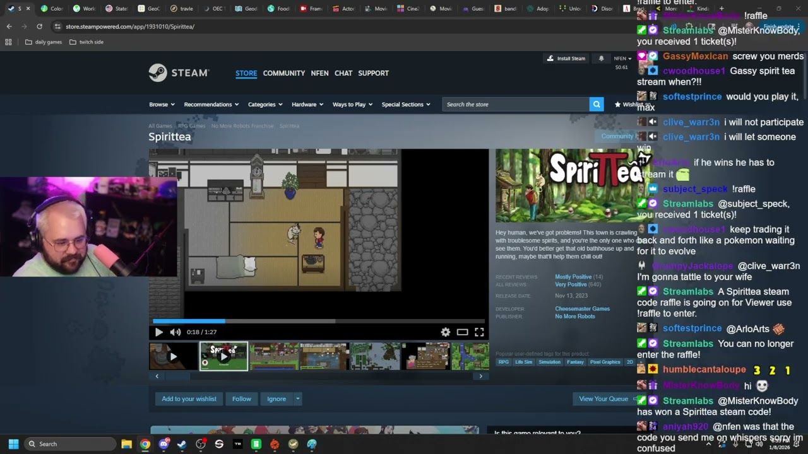This screenshot has width=808, height=454.
Task: Select the highlighted Spirittea trailer thumbnail
Action: (x=224, y=356)
